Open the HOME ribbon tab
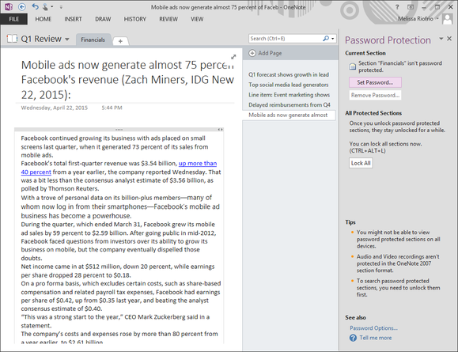This screenshot has width=458, height=352. (x=44, y=19)
